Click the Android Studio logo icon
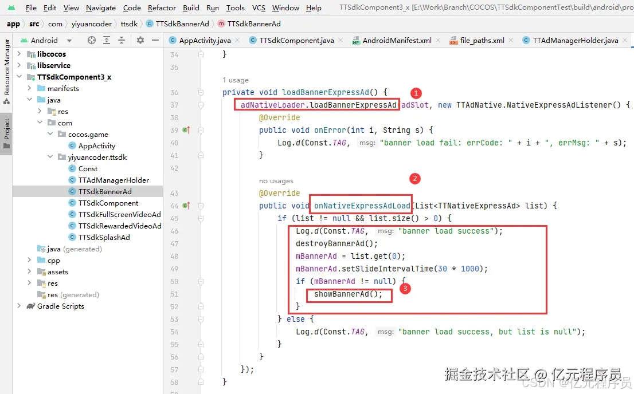Viewport: 634px width, 394px height. [x=11, y=7]
